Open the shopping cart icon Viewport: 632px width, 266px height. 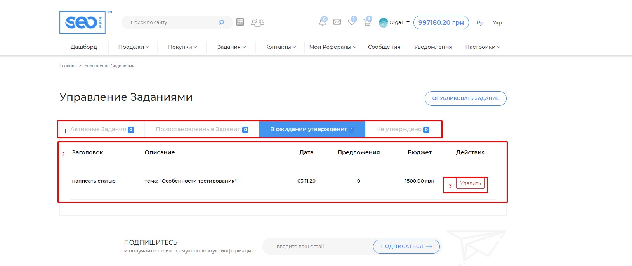[367, 22]
